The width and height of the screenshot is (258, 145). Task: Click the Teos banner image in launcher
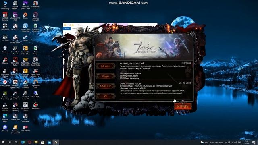point(144,47)
